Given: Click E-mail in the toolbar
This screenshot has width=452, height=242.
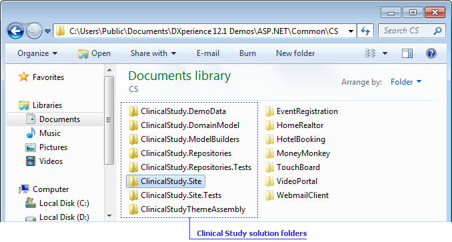Looking at the screenshot, I should coord(208,53).
